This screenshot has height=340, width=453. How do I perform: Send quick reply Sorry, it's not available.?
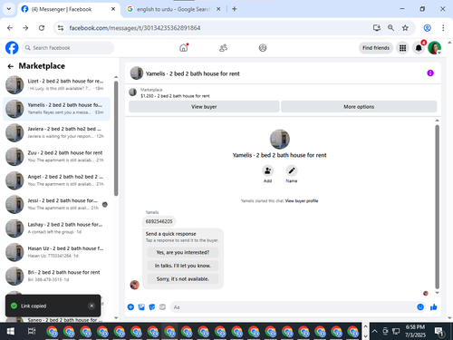click(x=183, y=278)
